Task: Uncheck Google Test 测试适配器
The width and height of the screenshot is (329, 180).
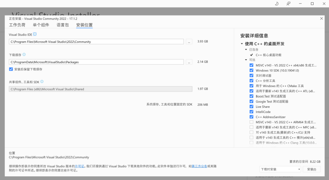Action: click(251, 101)
